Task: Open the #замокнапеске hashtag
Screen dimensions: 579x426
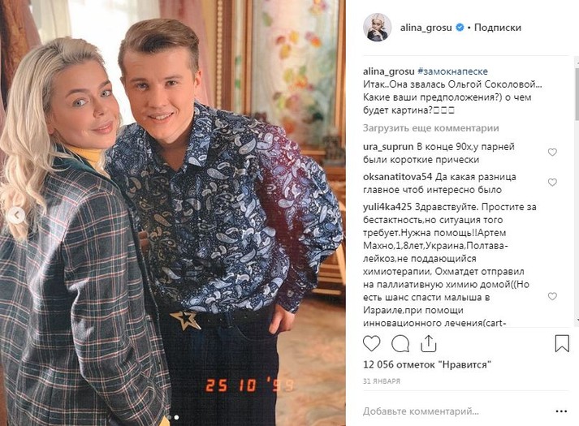Action: (x=452, y=71)
